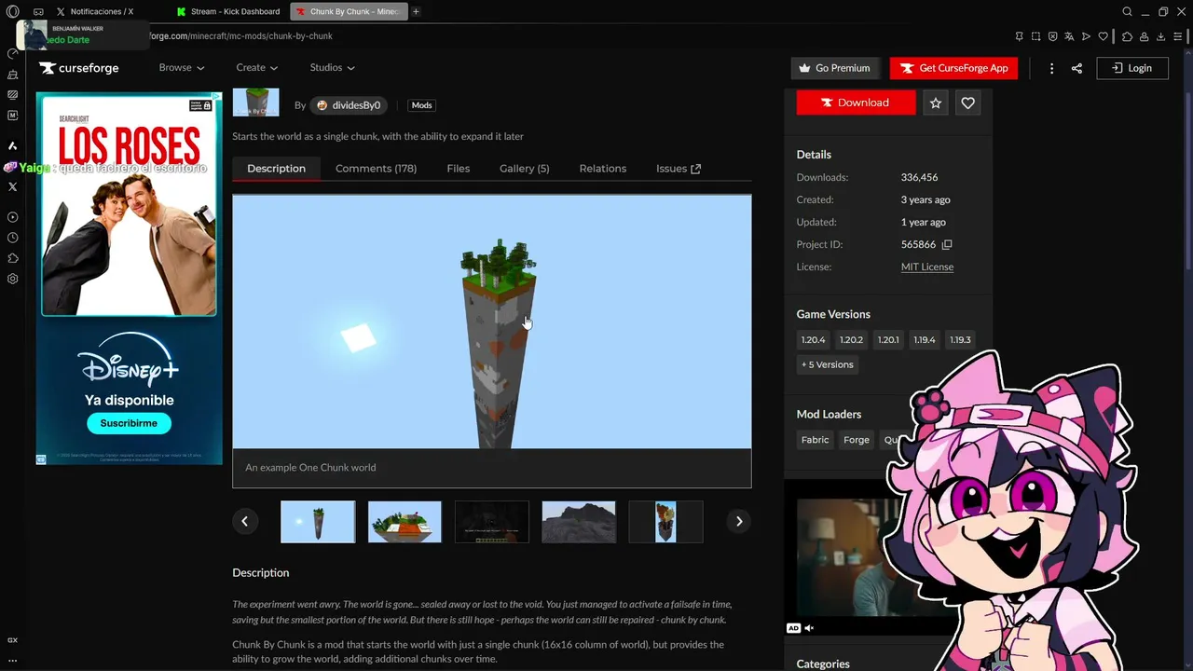Show the next gallery thumbnails
1193x671 pixels.
739,522
